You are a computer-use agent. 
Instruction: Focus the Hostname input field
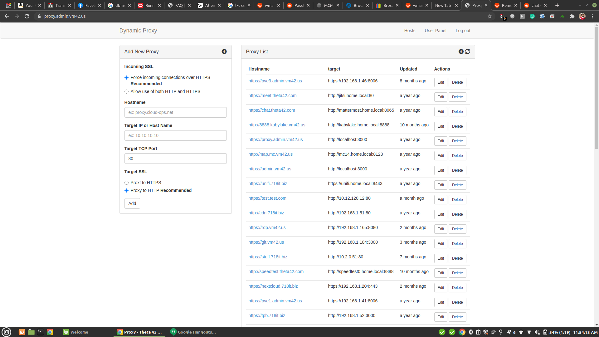click(x=175, y=112)
